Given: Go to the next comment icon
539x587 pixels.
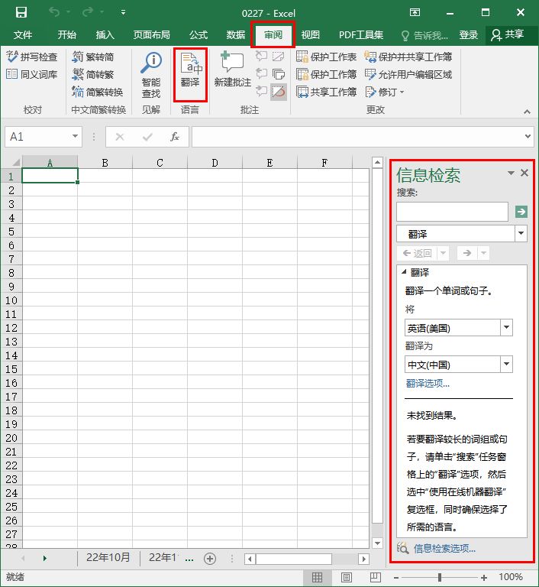Looking at the screenshot, I should [x=261, y=91].
